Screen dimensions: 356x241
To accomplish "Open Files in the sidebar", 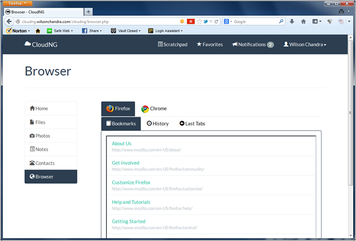I will (x=51, y=122).
